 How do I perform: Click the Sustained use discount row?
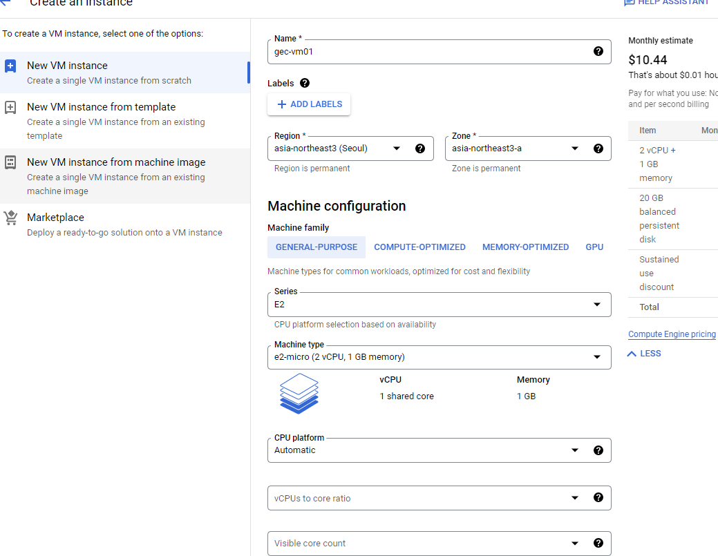click(673, 274)
